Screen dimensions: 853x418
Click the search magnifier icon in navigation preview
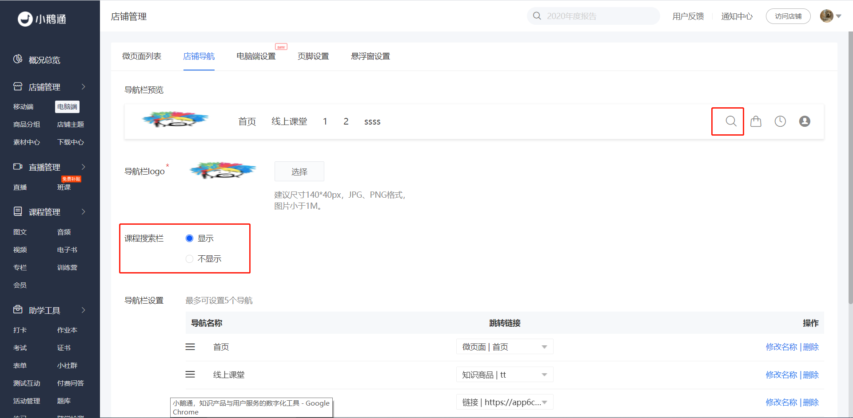tap(731, 121)
